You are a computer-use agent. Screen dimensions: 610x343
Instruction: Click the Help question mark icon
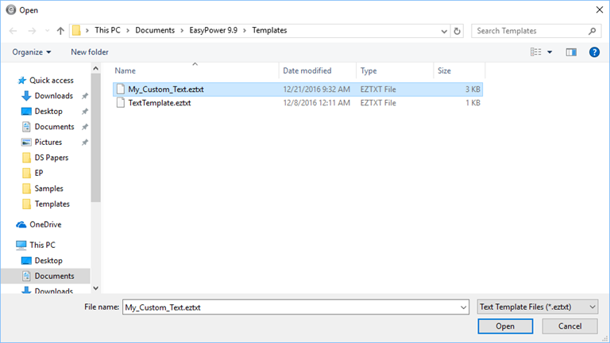click(x=593, y=52)
